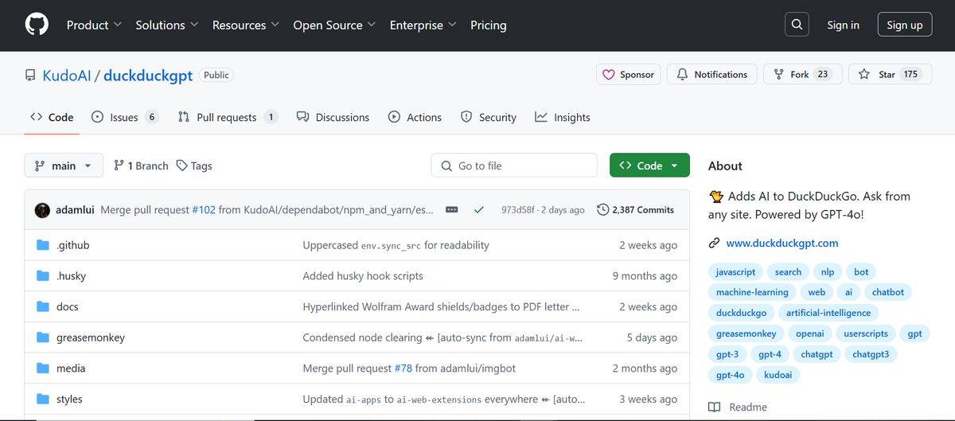
Task: Switch to the Pull requests tab
Action: pos(228,117)
